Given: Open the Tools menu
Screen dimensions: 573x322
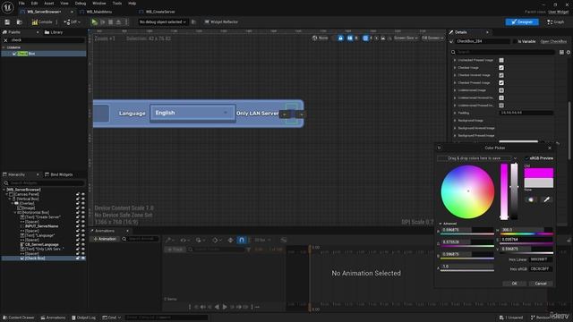Looking at the screenshot, I should [117, 4].
